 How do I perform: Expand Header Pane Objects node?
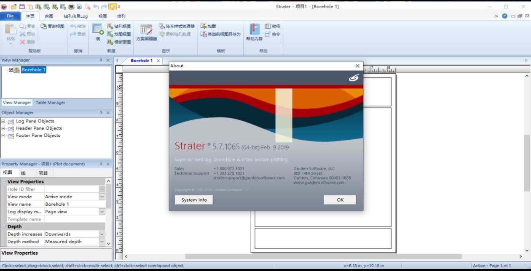pyautogui.click(x=3, y=128)
